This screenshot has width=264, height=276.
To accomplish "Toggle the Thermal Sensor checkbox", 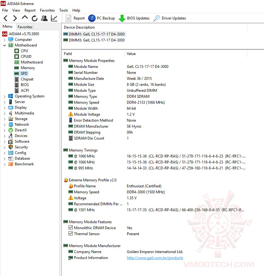I will [x=70, y=234].
